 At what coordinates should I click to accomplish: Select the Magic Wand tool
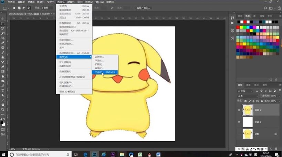pyautogui.click(x=3, y=33)
